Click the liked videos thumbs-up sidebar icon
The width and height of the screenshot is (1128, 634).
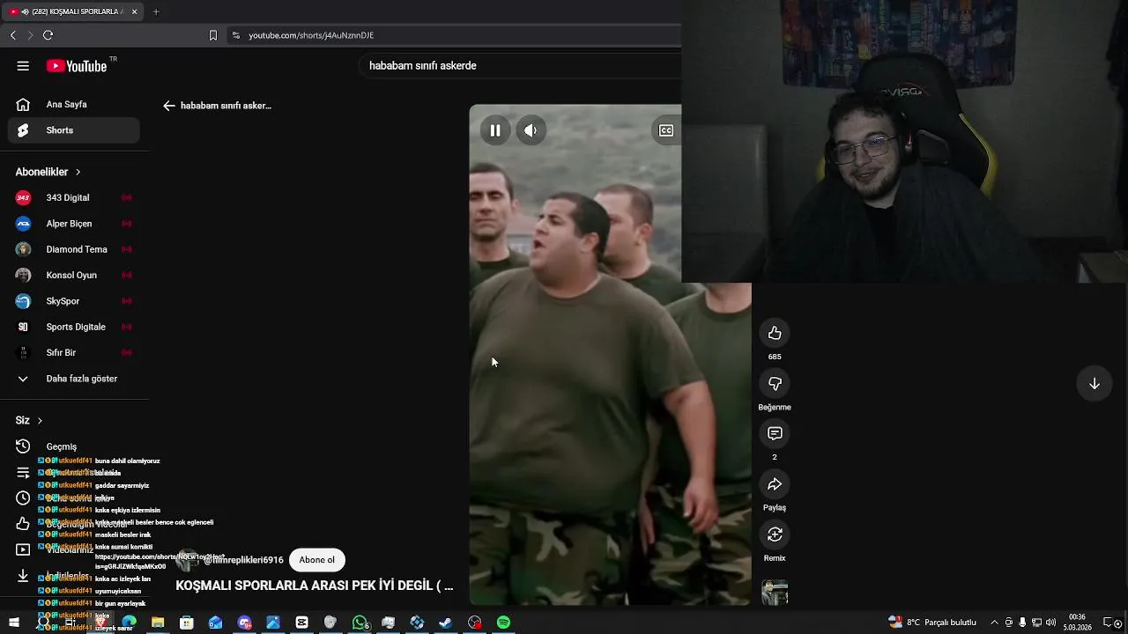(23, 524)
